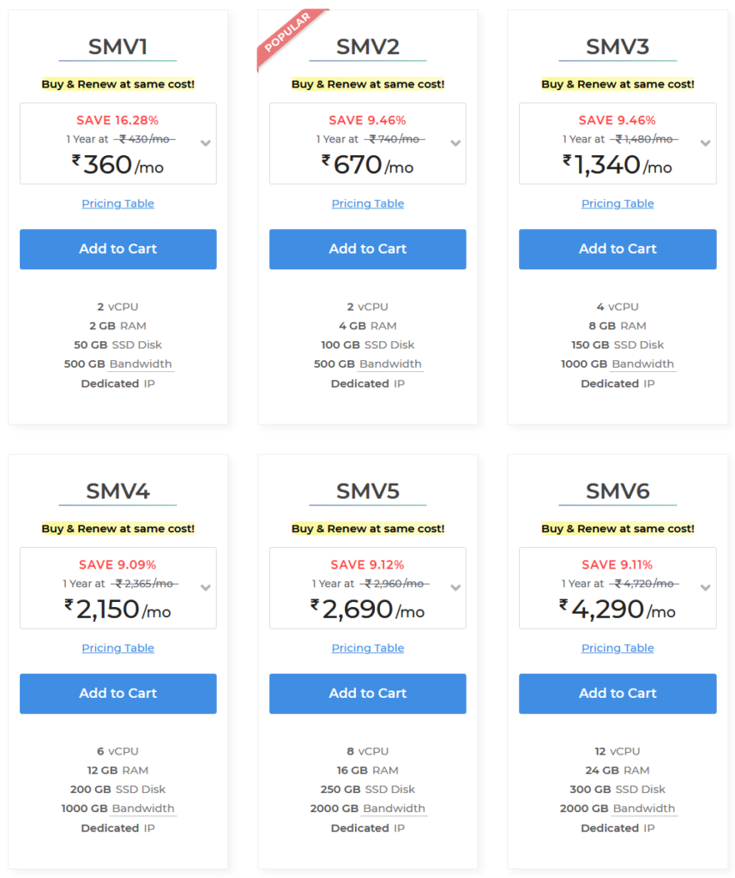
Task: Open the Pricing Table link under SMV2
Action: 367,204
